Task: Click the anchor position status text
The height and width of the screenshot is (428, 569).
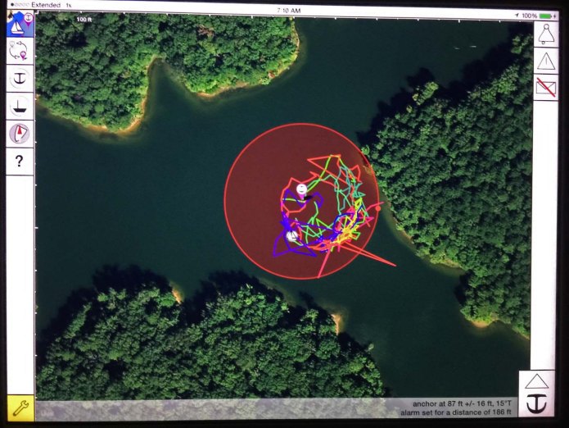Action: tap(463, 404)
